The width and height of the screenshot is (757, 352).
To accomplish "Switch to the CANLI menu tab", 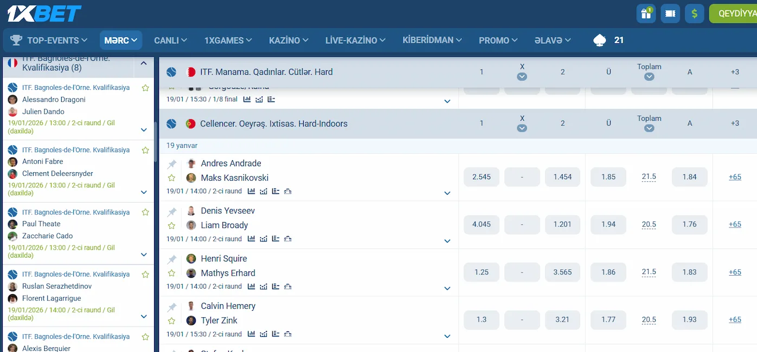I will (170, 40).
